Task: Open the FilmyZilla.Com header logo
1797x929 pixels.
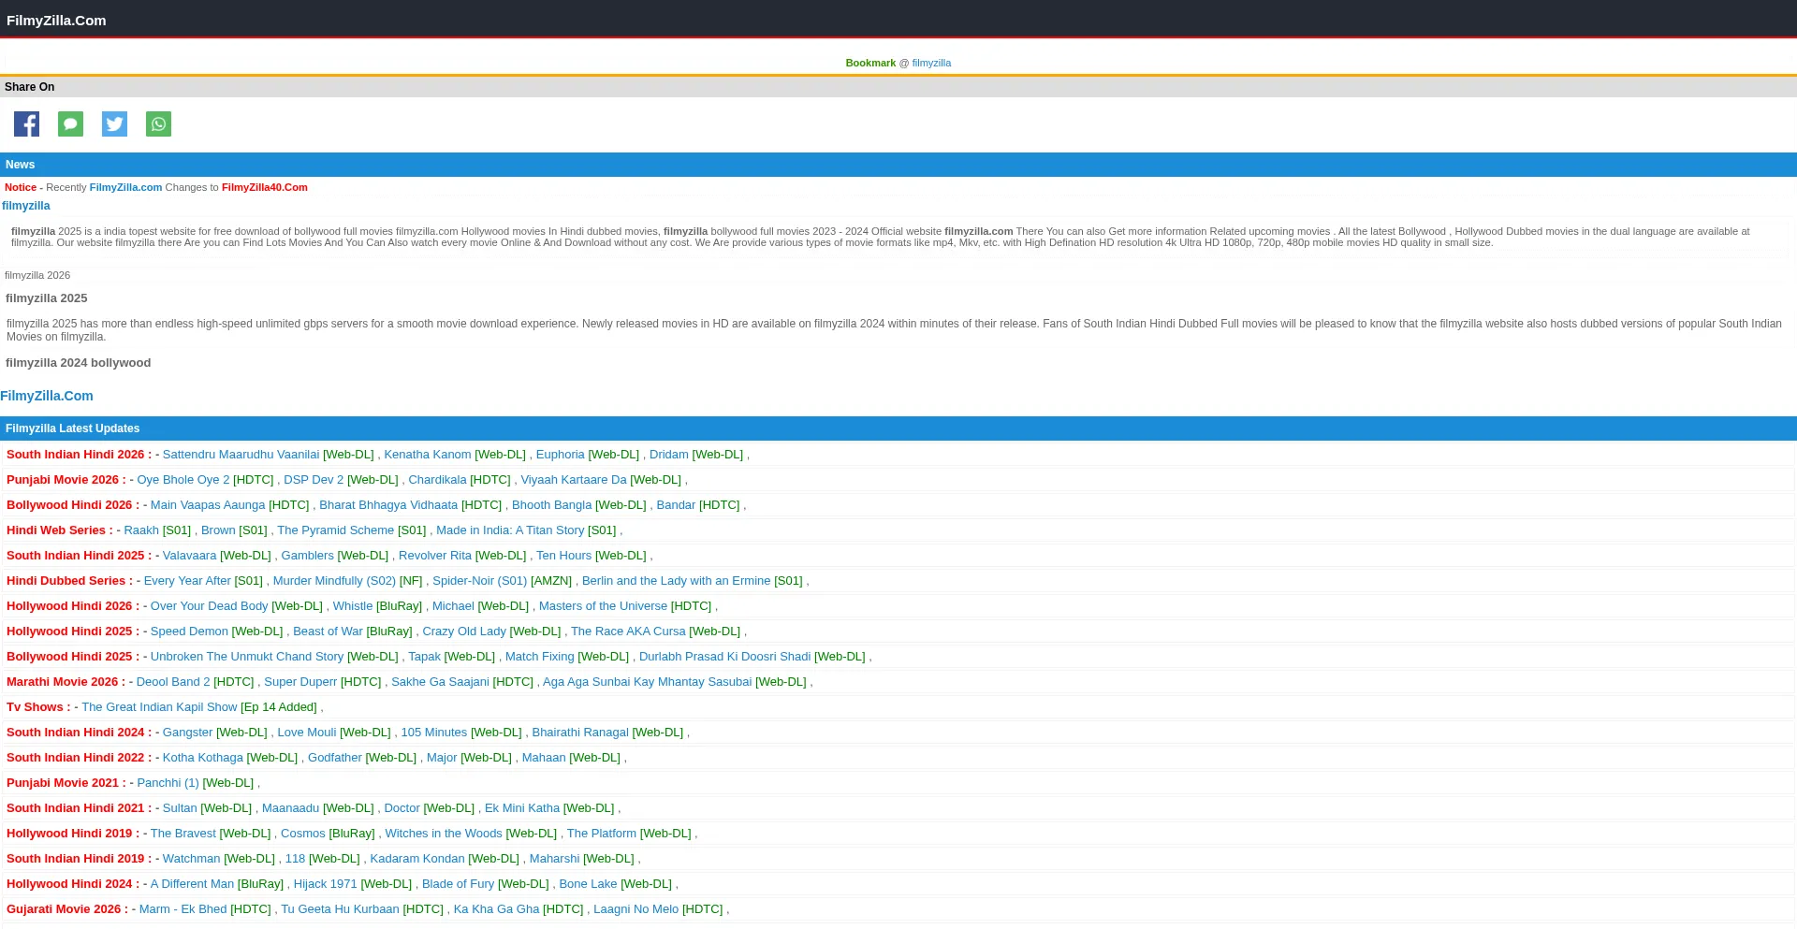Action: 56,21
